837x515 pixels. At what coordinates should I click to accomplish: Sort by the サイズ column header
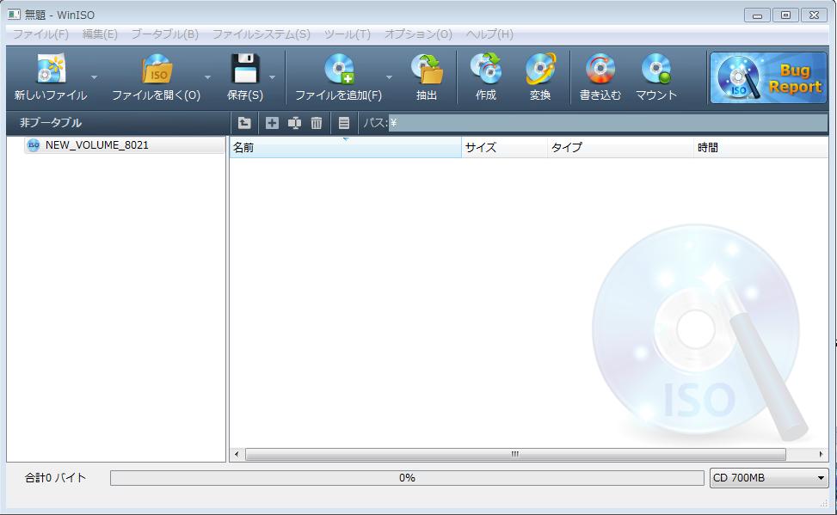coord(504,147)
